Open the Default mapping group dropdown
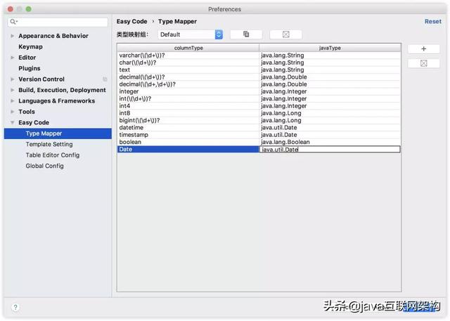This screenshot has width=450, height=321. (x=191, y=34)
